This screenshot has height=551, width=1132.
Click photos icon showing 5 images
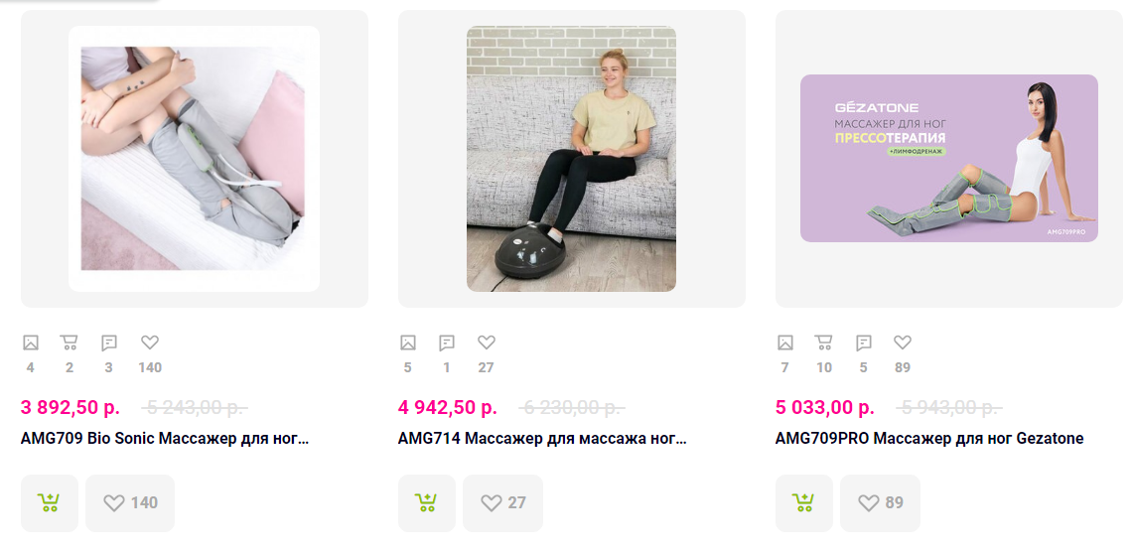coord(408,343)
